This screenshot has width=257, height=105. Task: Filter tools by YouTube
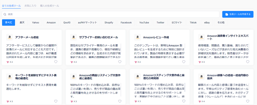click(x=144, y=22)
